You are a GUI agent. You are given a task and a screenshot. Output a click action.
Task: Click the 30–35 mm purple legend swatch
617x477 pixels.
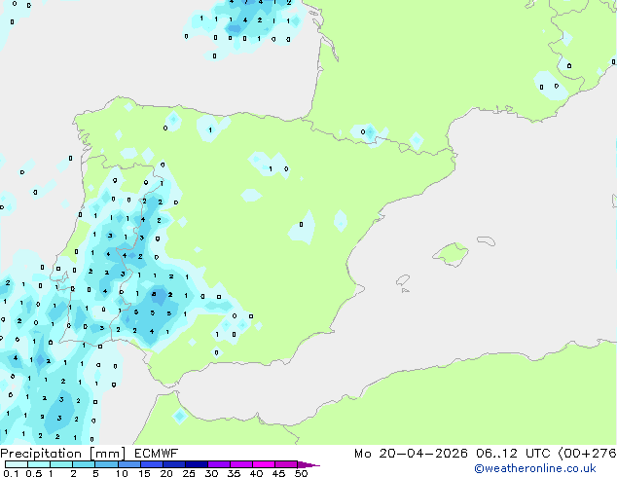pyautogui.click(x=218, y=464)
